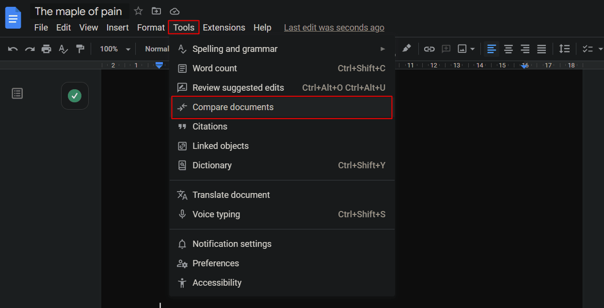
Task: Select Review suggested edits
Action: pyautogui.click(x=282, y=88)
